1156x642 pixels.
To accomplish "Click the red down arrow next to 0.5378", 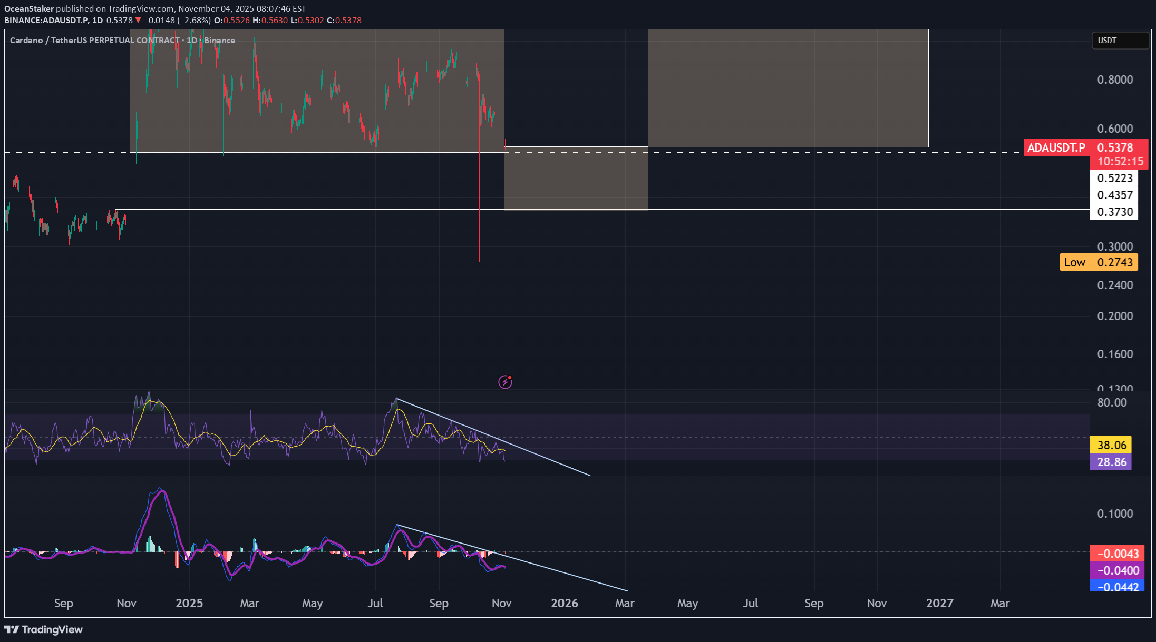I will pos(138,20).
